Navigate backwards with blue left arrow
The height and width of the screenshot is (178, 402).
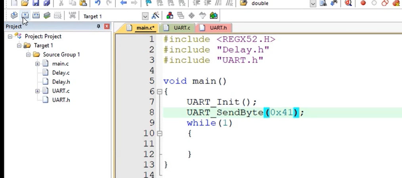coord(123,3)
